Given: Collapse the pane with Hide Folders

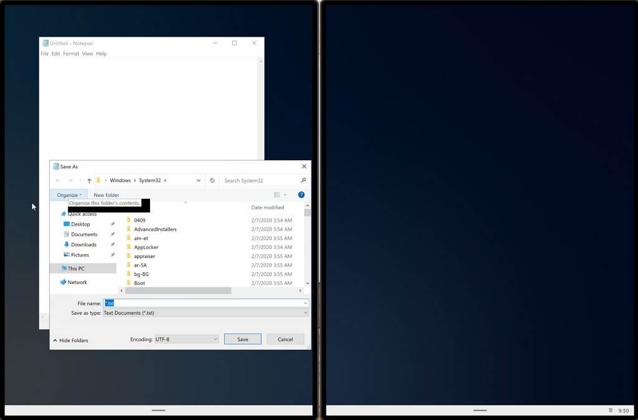Looking at the screenshot, I should (71, 340).
